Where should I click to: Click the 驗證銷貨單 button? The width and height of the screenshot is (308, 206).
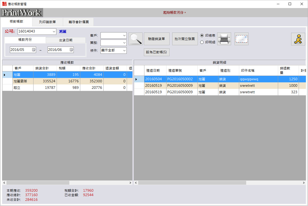pyautogui.click(x=157, y=39)
